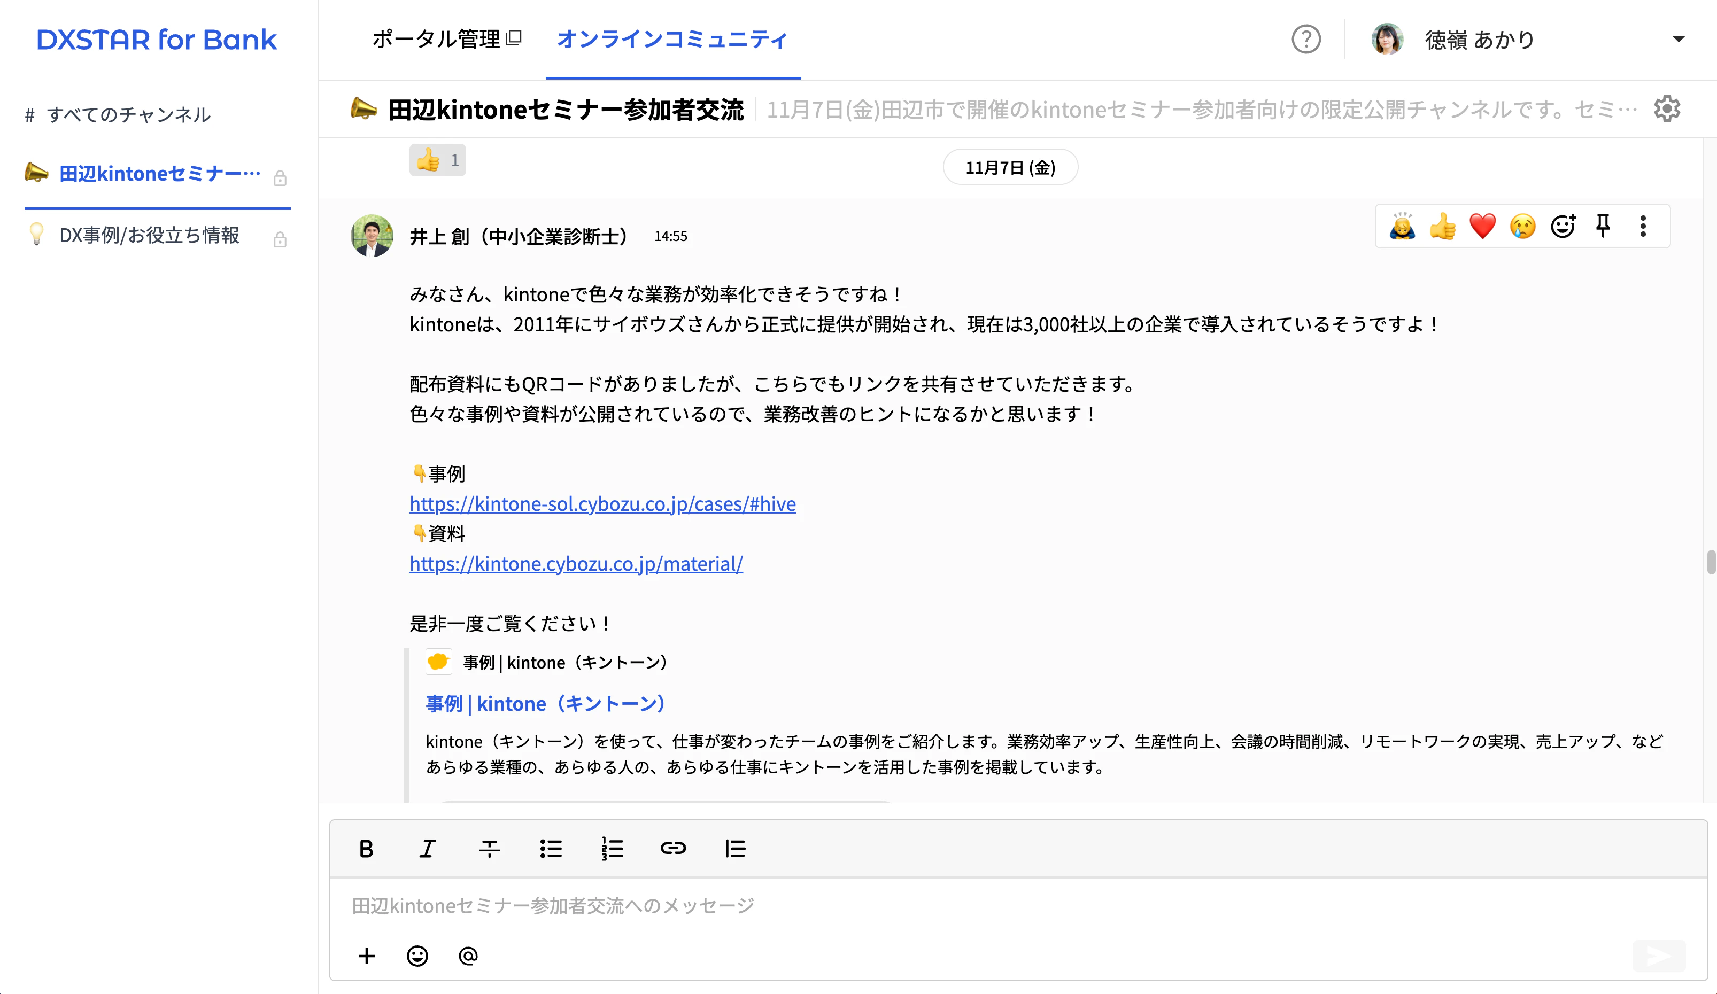React with the bowing person emoji
The width and height of the screenshot is (1717, 994).
coord(1402,226)
